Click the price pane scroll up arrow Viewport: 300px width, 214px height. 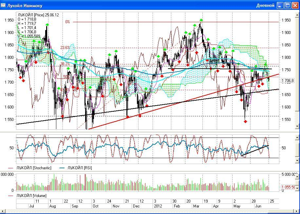[297, 14]
